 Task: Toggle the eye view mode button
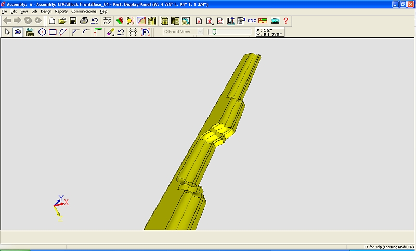tap(18, 32)
